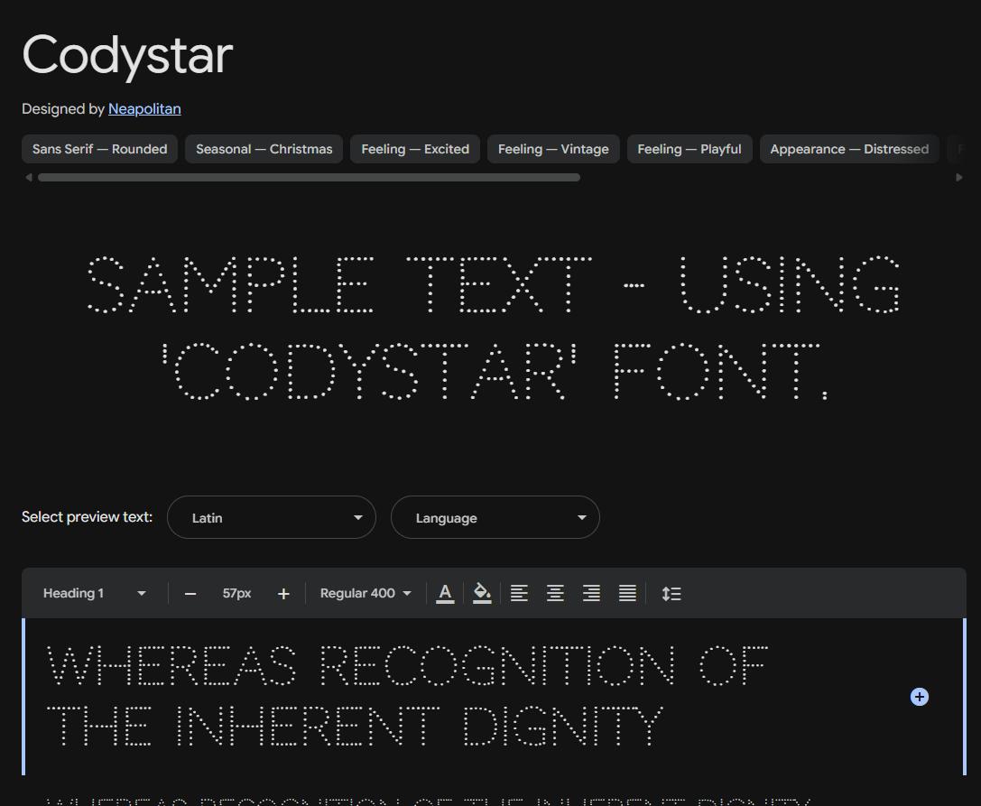Screen dimensions: 981x806
Task: Select the Feeling — Vintage tag
Action: 553,149
